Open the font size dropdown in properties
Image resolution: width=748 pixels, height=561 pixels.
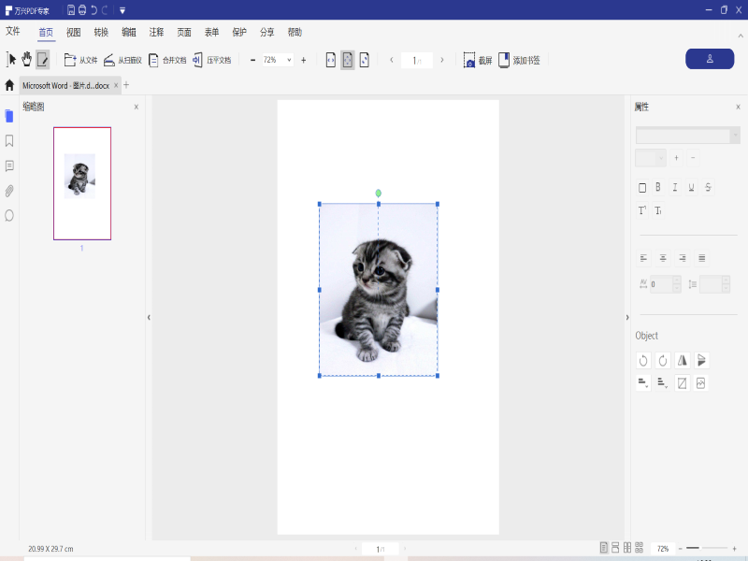(651, 157)
